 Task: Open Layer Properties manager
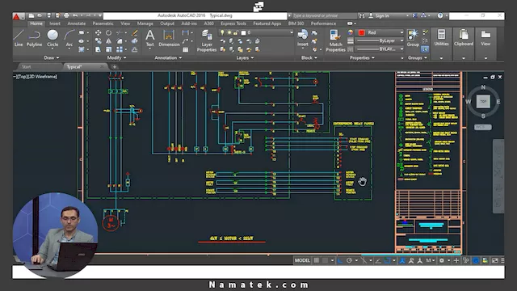pyautogui.click(x=207, y=40)
